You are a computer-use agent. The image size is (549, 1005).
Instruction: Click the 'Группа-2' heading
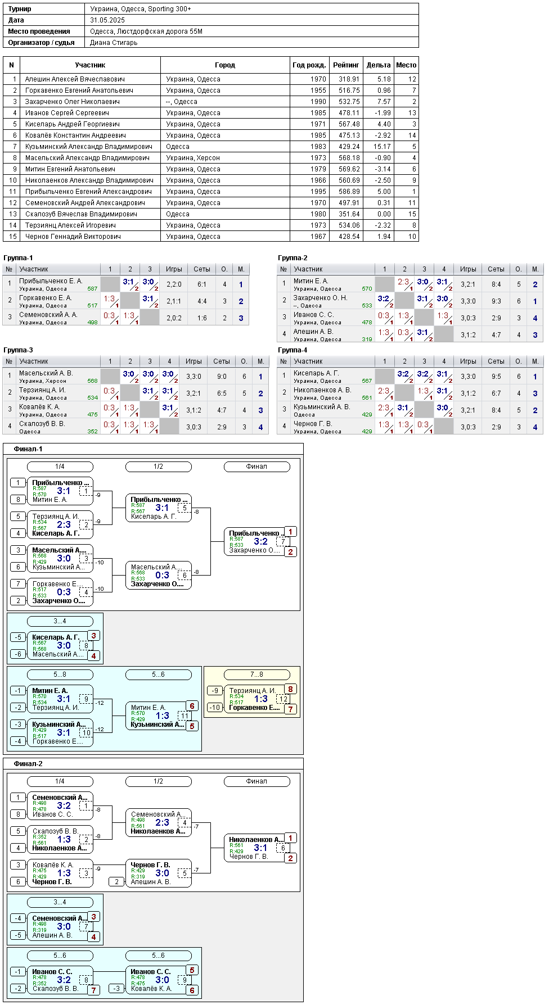point(292,258)
